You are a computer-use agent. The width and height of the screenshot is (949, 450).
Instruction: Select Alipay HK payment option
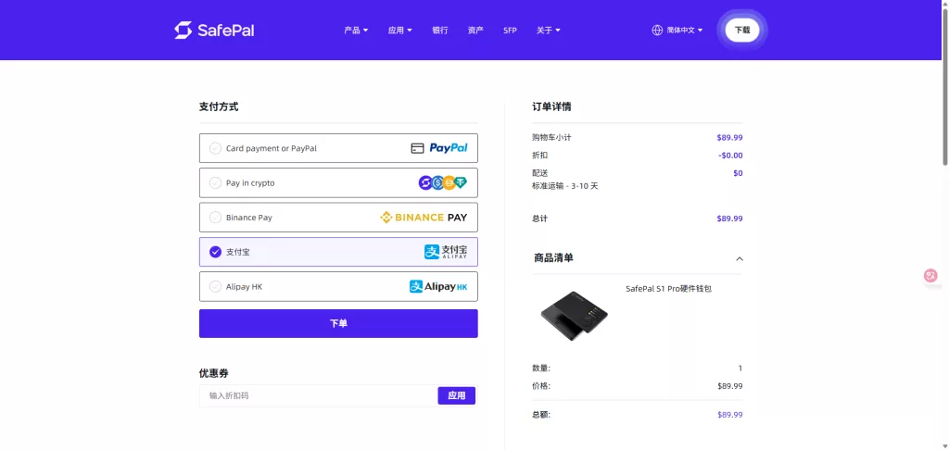click(x=338, y=287)
